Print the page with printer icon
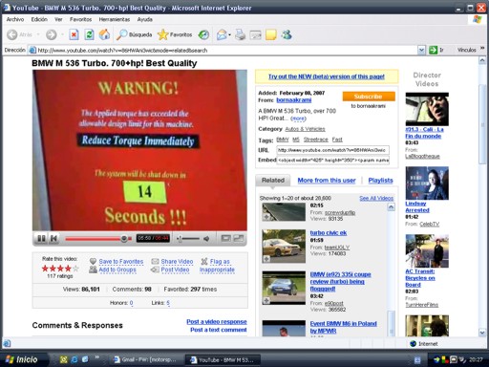489x367 pixels. pyautogui.click(x=240, y=34)
